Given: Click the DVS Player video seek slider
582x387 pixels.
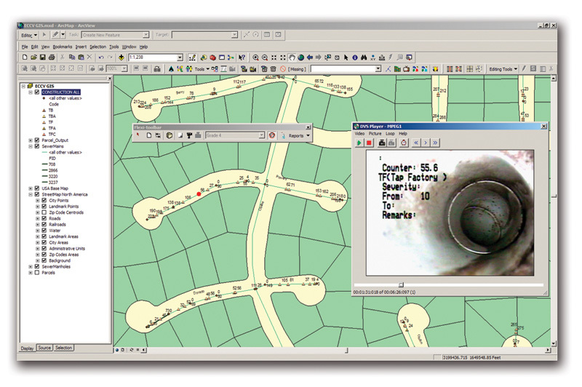Looking at the screenshot, I should pos(400,284).
